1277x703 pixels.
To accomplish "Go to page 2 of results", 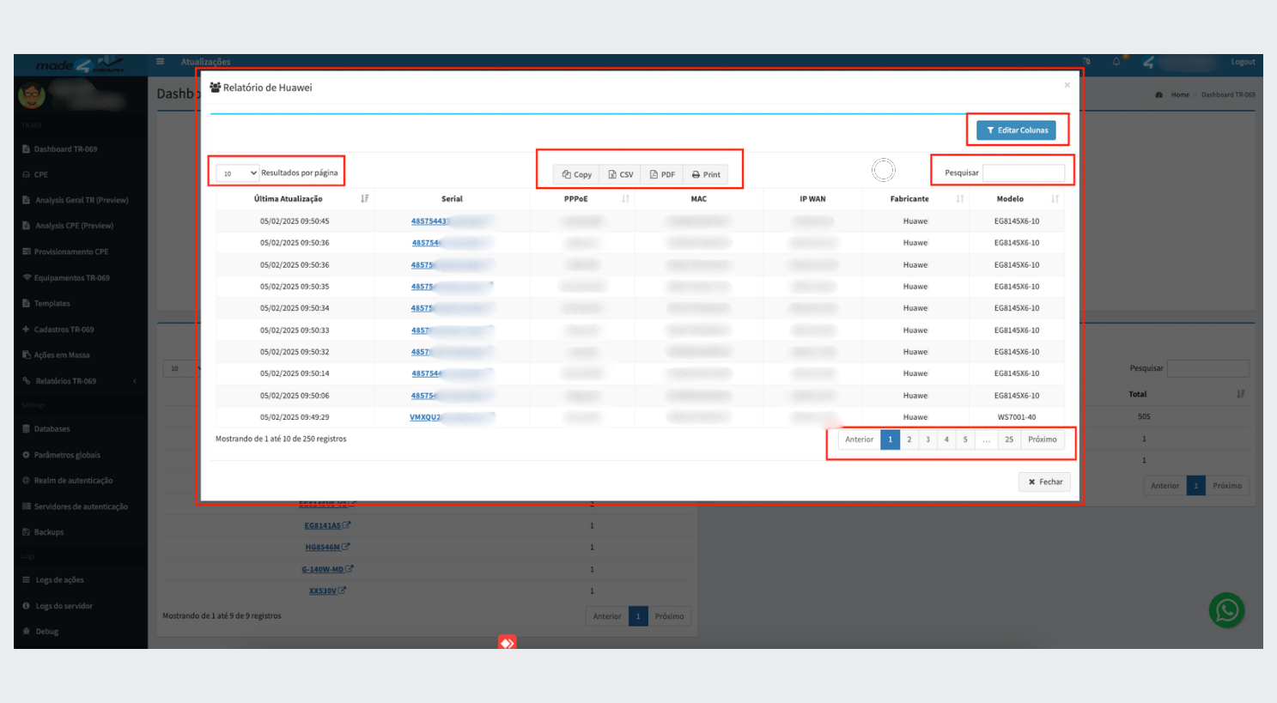I will point(909,439).
